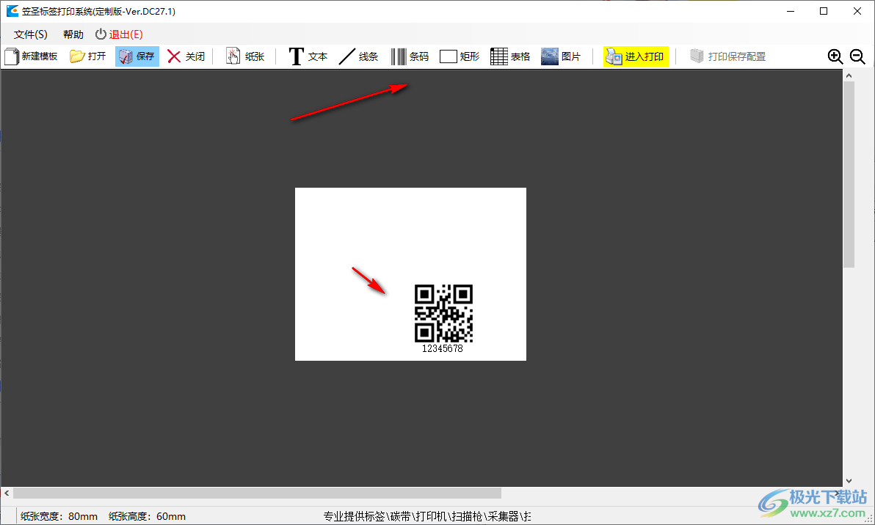The height and width of the screenshot is (525, 875).
Task: Select the QR code on the label
Action: [443, 313]
